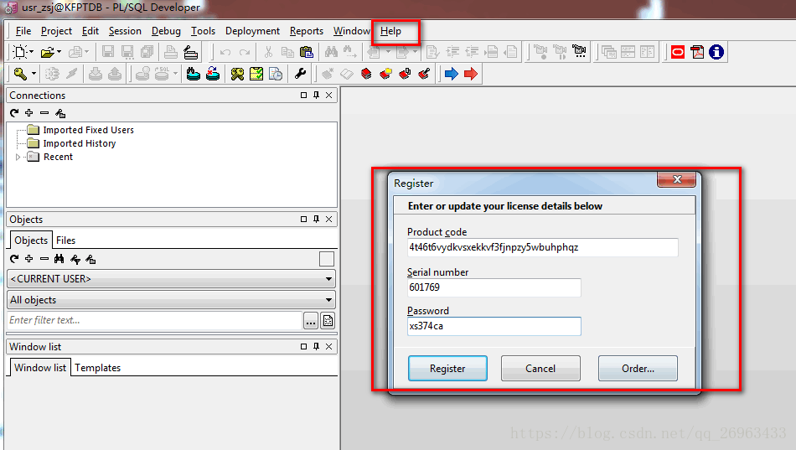Click the Print icon in toolbar
The height and width of the screenshot is (450, 796).
171,52
